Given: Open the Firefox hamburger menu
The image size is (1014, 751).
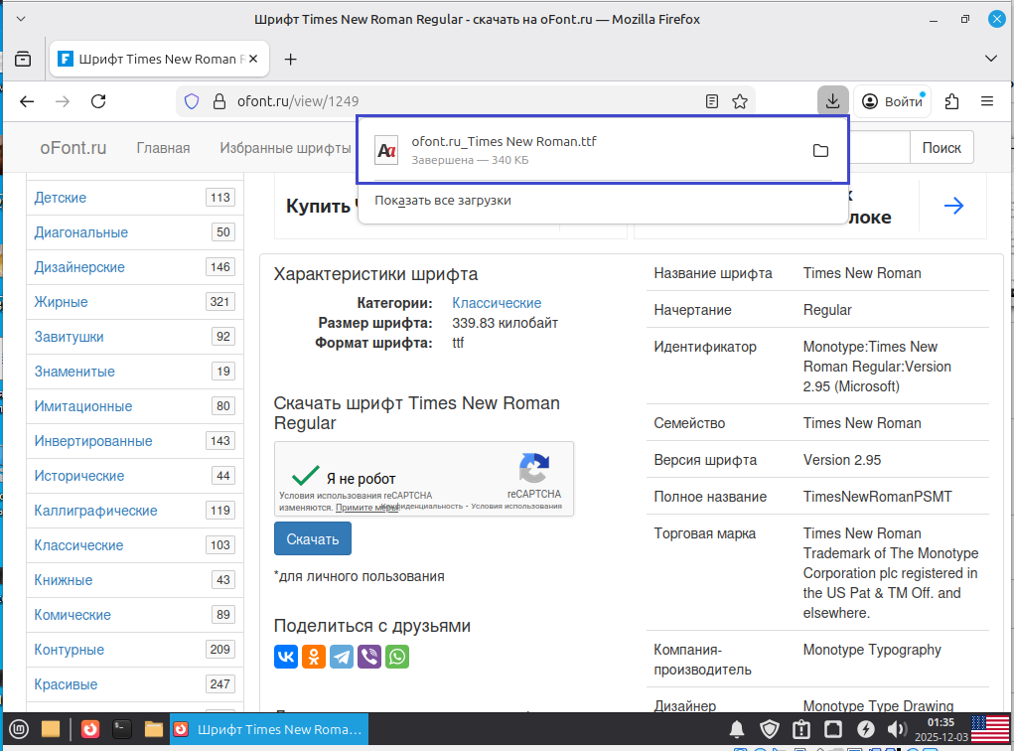Looking at the screenshot, I should click(x=987, y=101).
